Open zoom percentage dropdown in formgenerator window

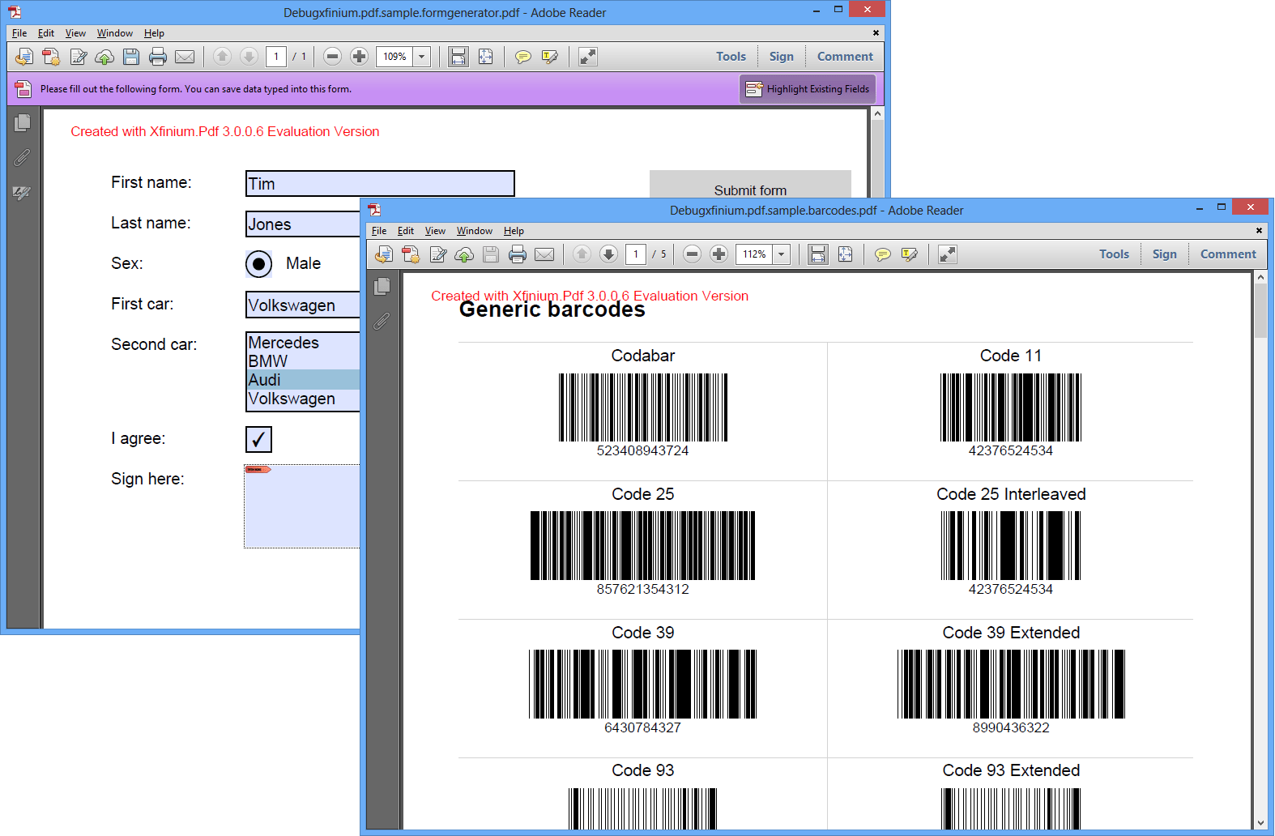(421, 57)
